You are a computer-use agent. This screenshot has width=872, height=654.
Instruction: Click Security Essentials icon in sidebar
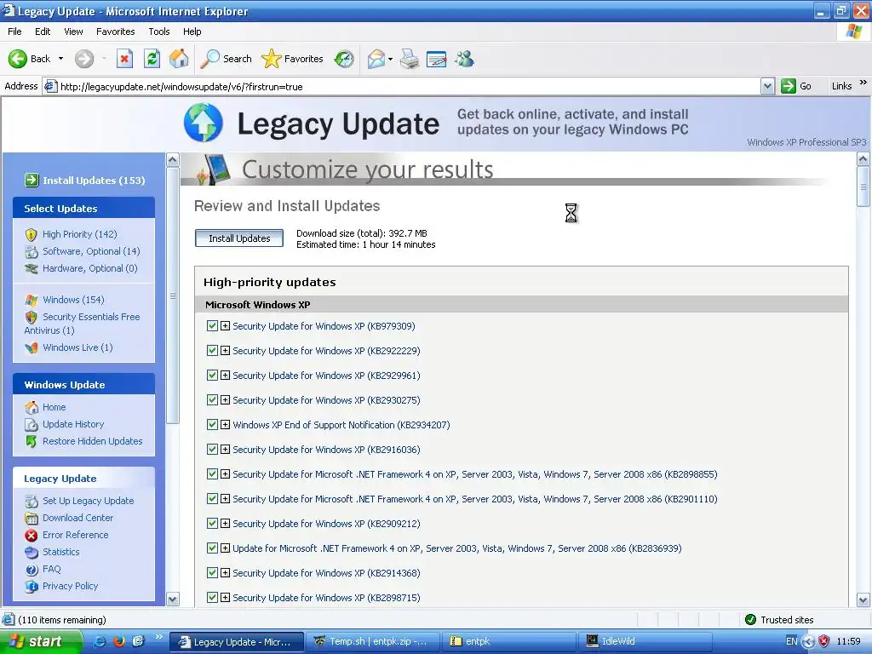(32, 317)
